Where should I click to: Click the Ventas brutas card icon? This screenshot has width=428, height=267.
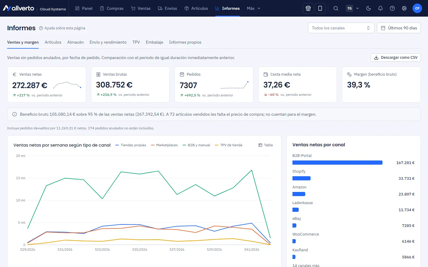point(98,74)
